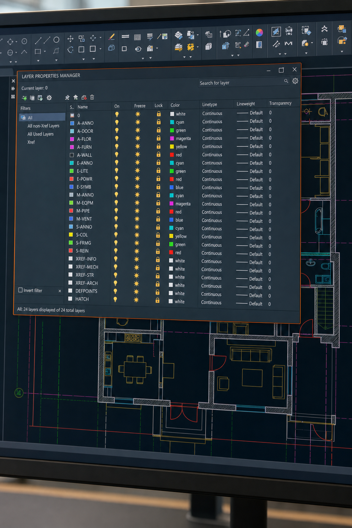Click the highlighted star-selection icon in toolbar
352x528 pixels.
pyautogui.click(x=276, y=32)
